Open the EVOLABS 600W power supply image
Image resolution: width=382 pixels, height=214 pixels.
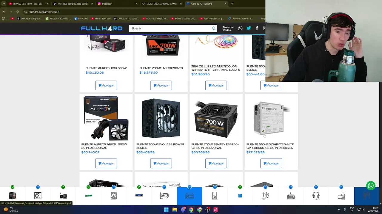(161, 118)
